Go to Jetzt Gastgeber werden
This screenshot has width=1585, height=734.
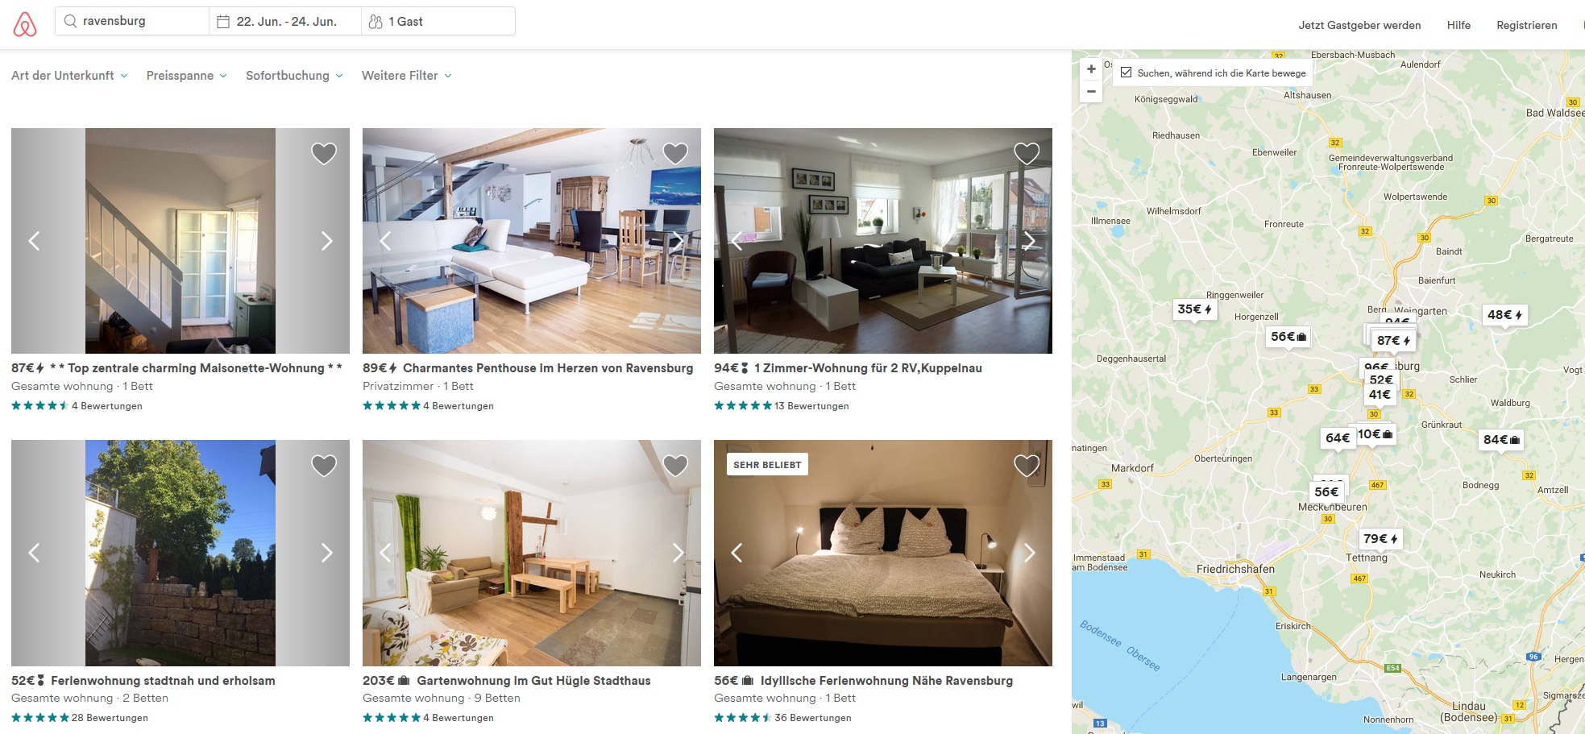coord(1359,25)
